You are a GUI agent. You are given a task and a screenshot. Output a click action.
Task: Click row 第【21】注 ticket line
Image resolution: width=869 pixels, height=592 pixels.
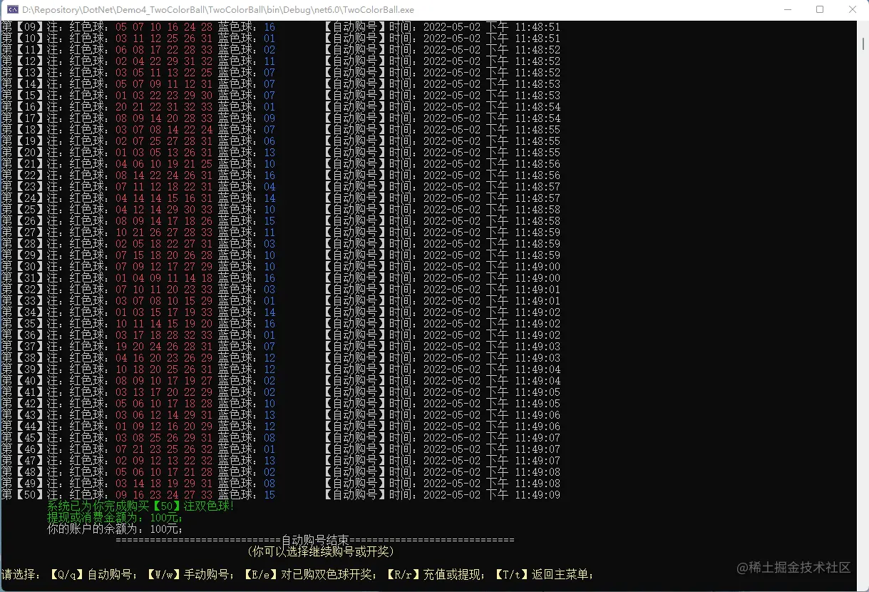point(281,164)
